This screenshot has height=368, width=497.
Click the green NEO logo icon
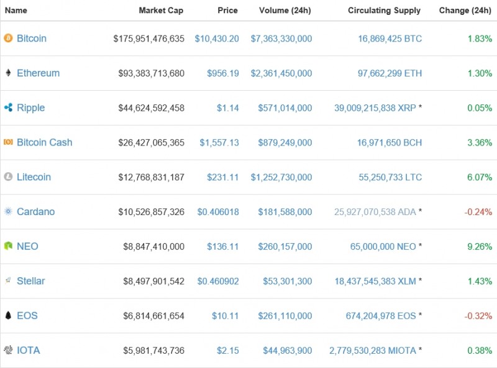(8, 247)
